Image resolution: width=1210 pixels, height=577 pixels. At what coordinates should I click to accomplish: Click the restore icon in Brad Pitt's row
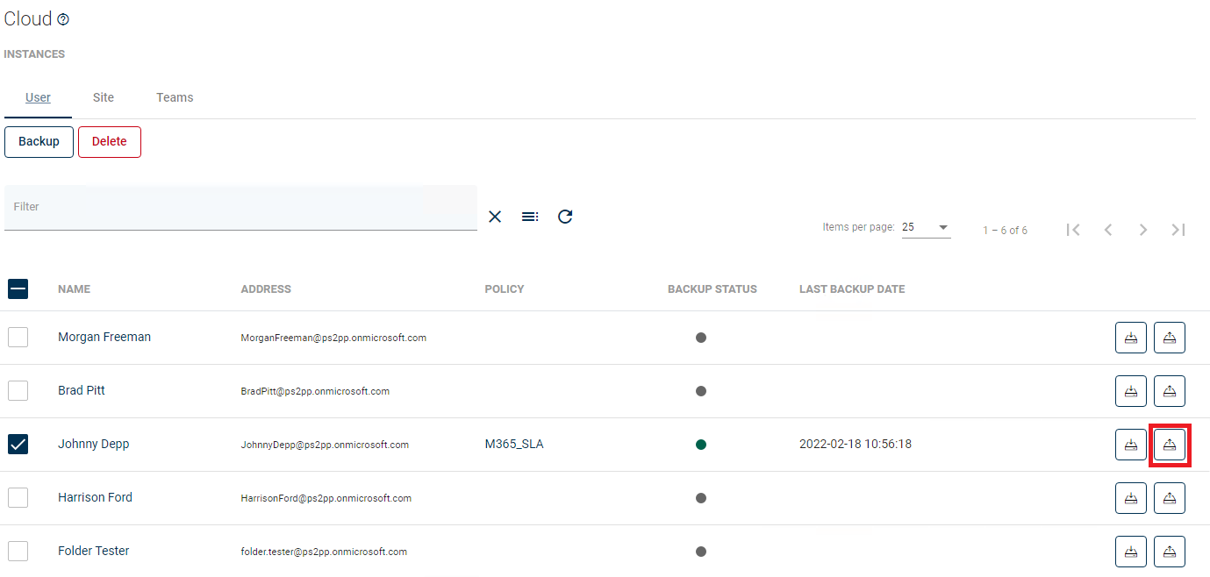click(1169, 391)
